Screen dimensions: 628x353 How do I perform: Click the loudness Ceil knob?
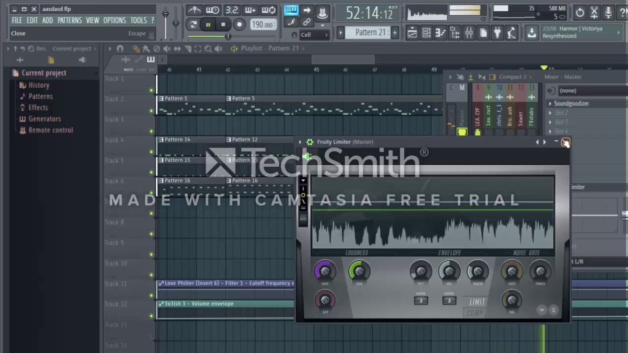[359, 271]
